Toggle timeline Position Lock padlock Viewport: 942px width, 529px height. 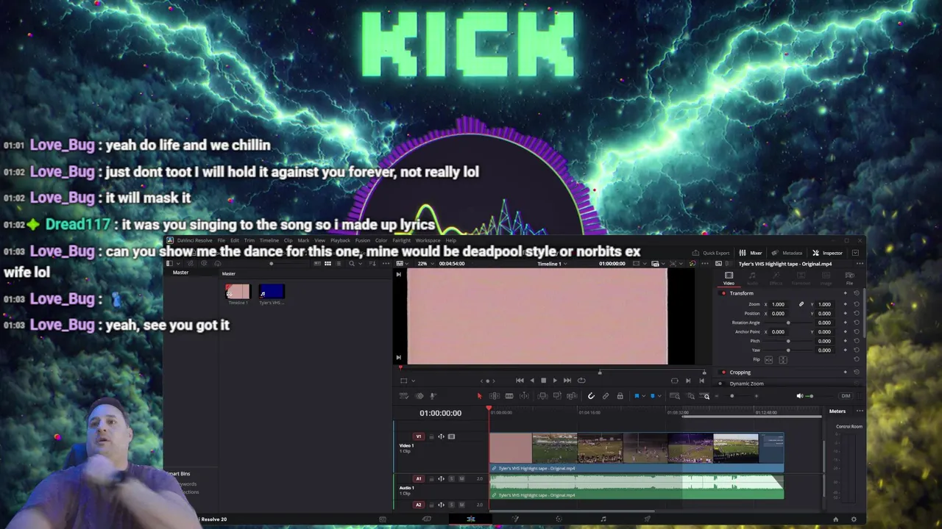click(620, 396)
